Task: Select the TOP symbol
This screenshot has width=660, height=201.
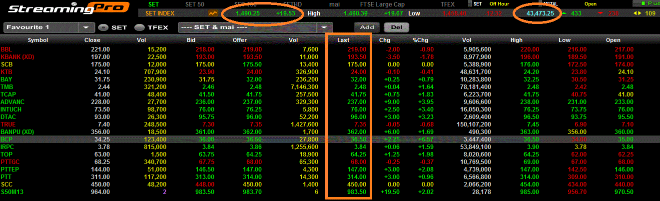Action: (x=6, y=154)
